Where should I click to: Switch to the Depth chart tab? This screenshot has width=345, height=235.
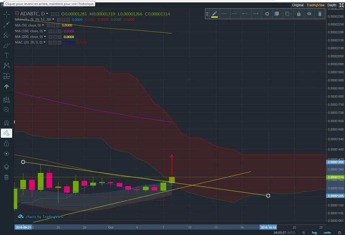(x=332, y=5)
